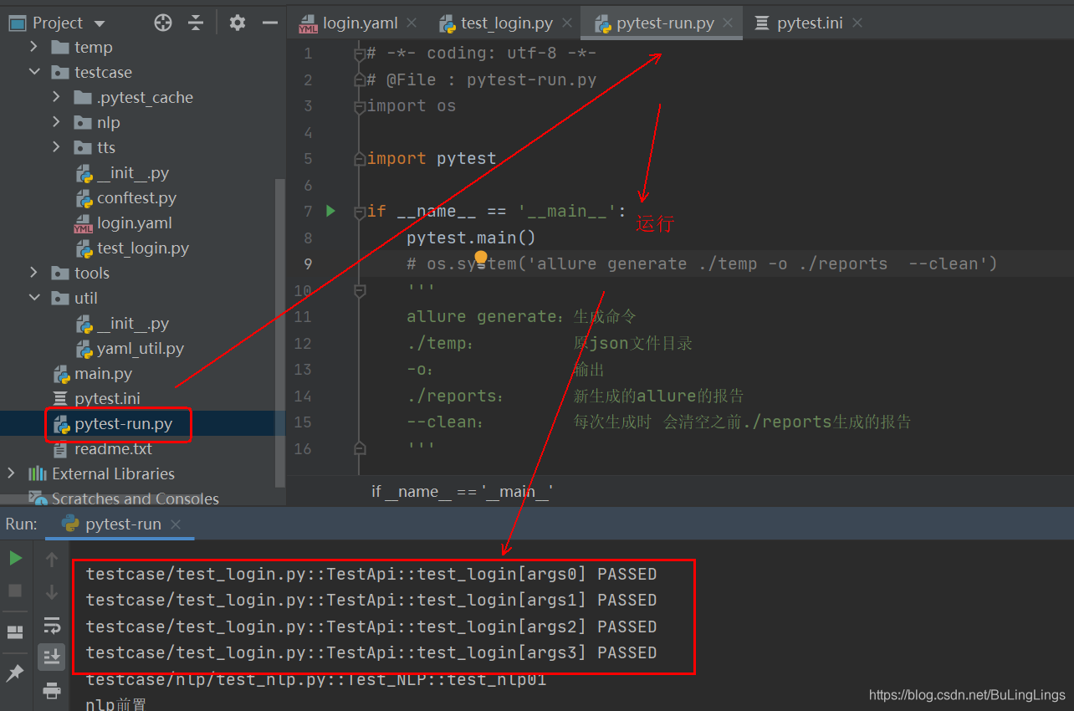Close the pytest.ini tab

click(857, 23)
